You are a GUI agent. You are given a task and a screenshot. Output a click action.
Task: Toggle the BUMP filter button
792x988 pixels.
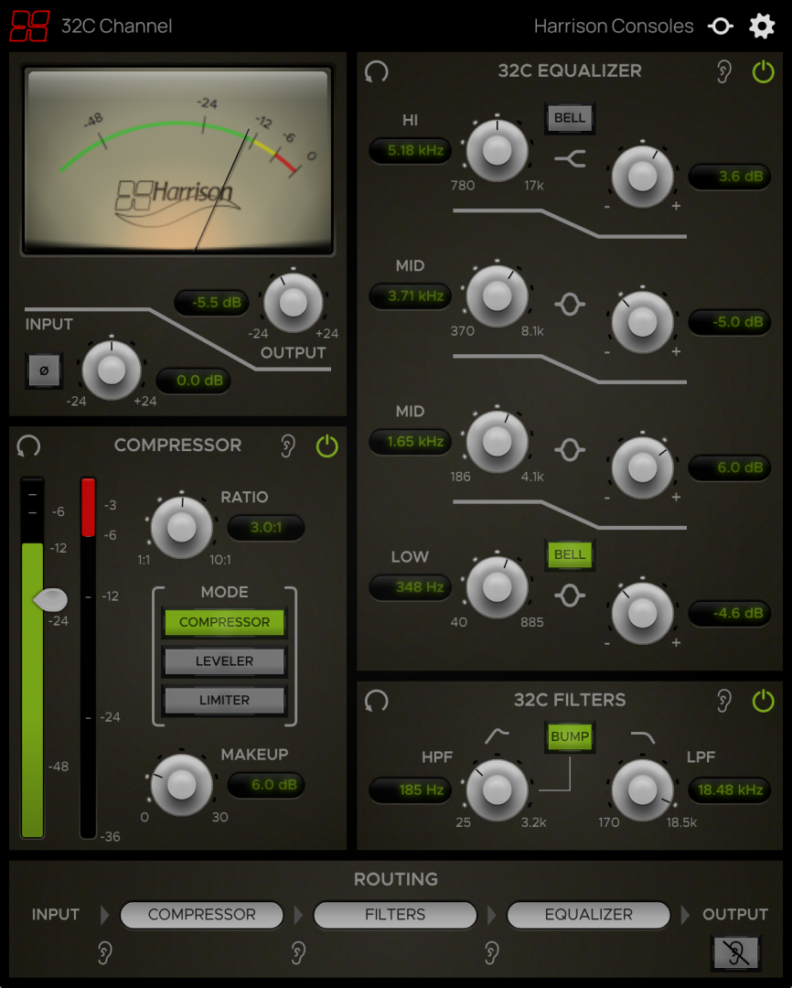(570, 736)
